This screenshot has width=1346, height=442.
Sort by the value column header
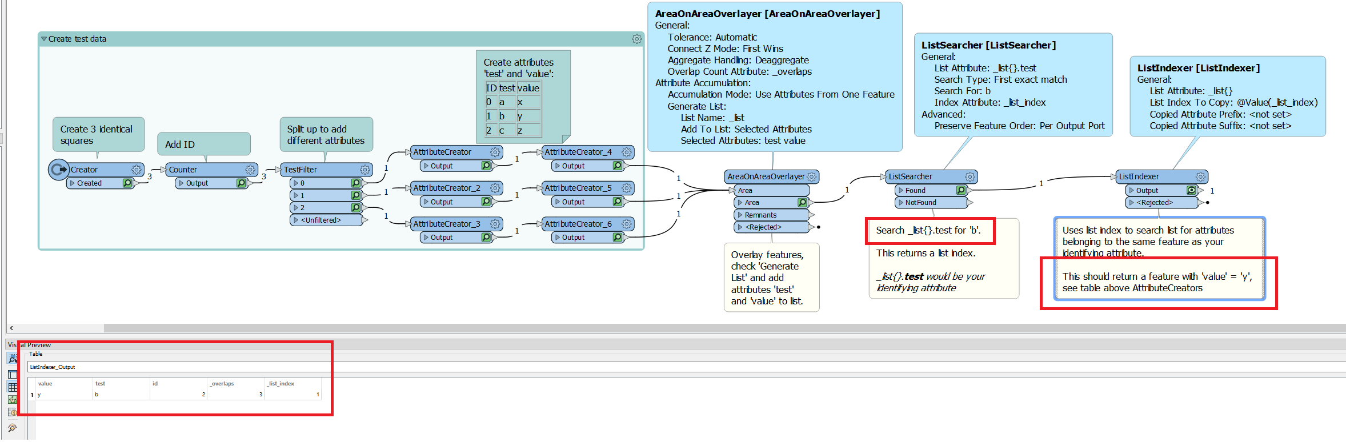click(64, 384)
